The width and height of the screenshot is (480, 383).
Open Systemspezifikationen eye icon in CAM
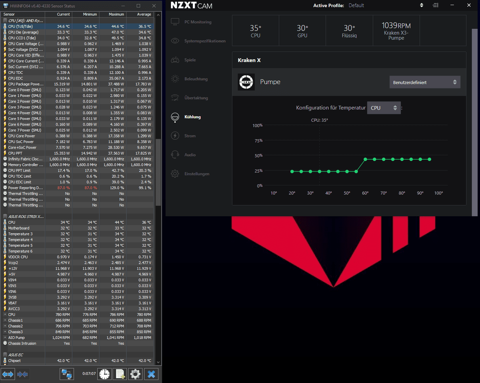pyautogui.click(x=175, y=41)
